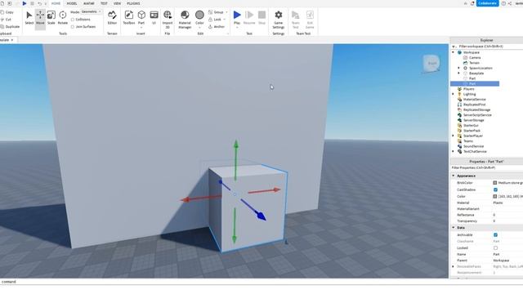Enable the Collisions checkbox
The width and height of the screenshot is (523, 294).
click(x=73, y=20)
